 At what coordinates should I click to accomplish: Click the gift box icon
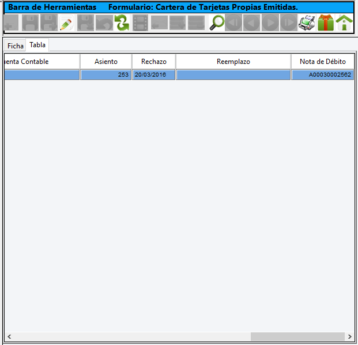[x=326, y=23]
